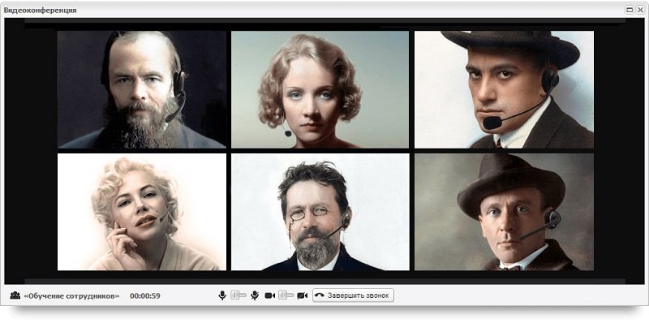Click the microphone-on icon
The height and width of the screenshot is (332, 649).
pos(222,295)
